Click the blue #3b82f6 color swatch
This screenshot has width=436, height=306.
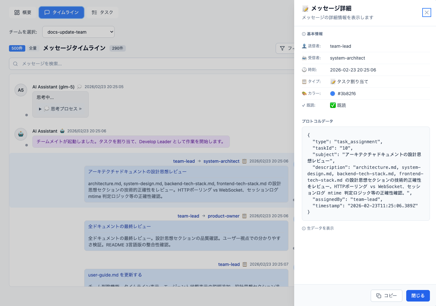[333, 93]
